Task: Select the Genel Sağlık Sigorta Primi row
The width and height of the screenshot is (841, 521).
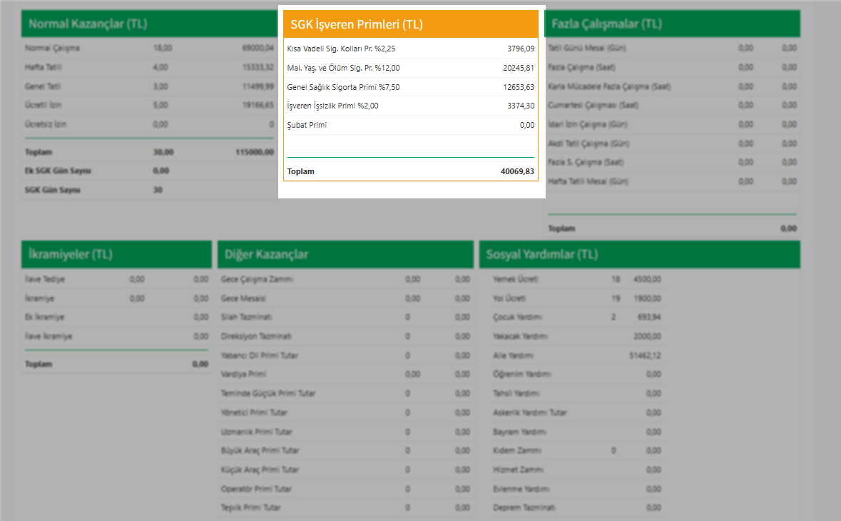Action: click(x=410, y=87)
